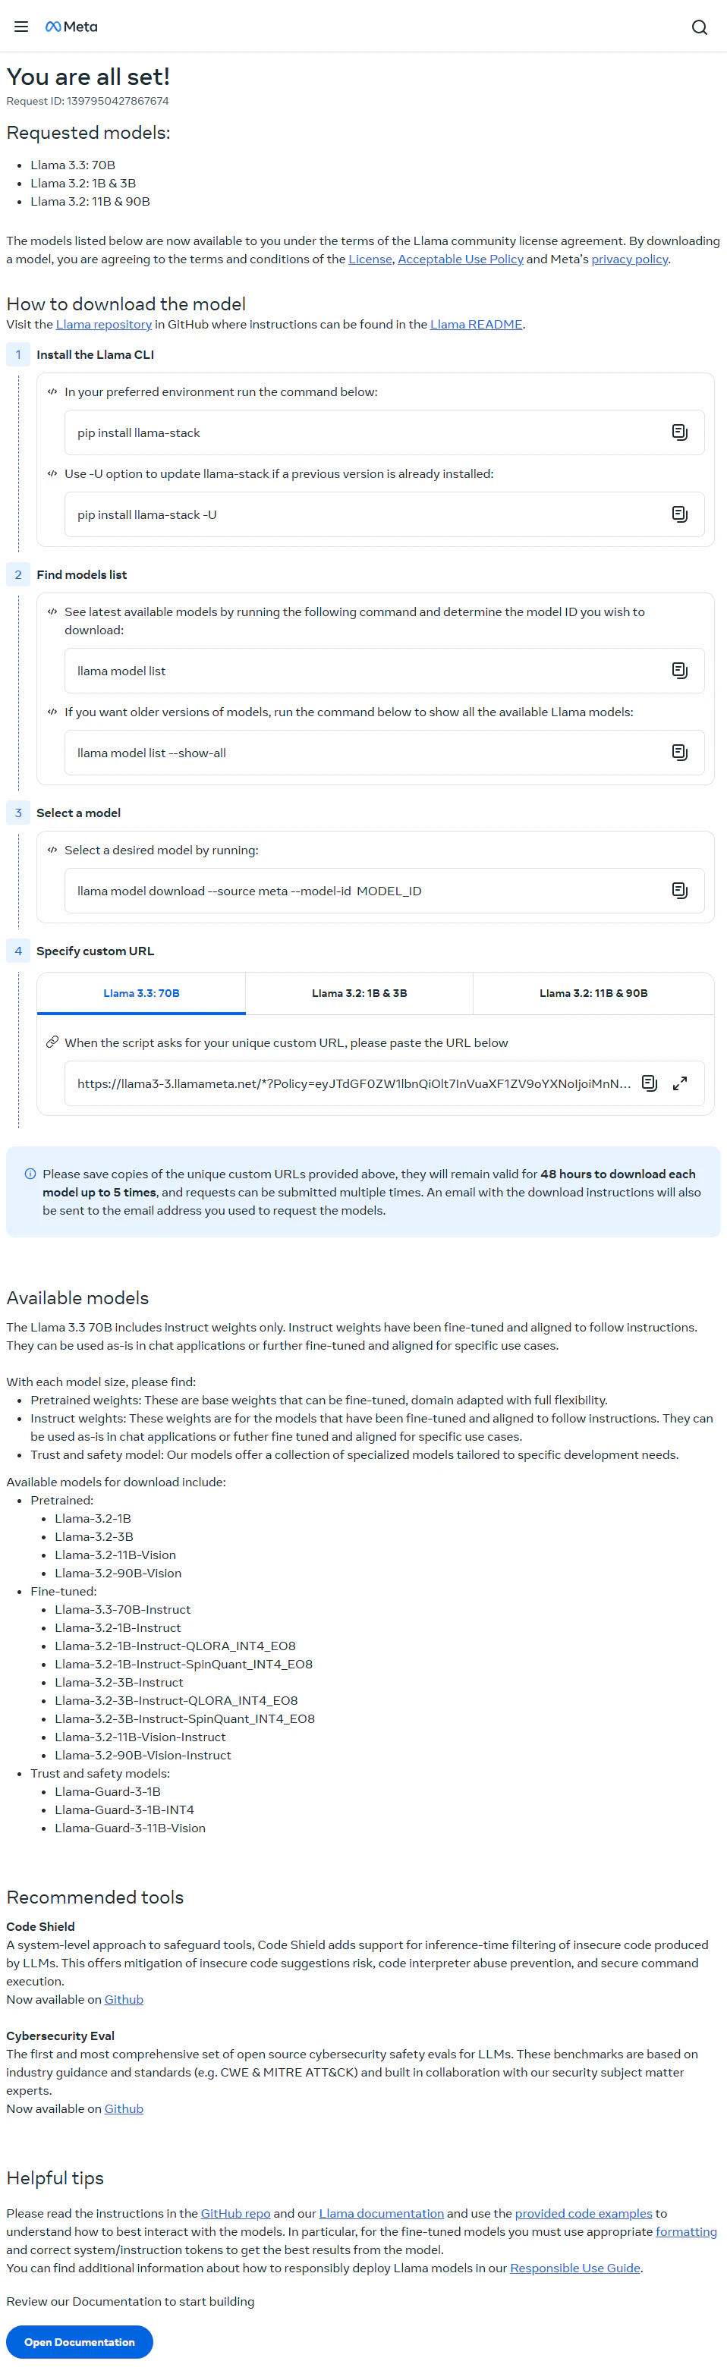The width and height of the screenshot is (727, 2380).
Task: Copy the "pip install llama-stack" command
Action: [680, 432]
